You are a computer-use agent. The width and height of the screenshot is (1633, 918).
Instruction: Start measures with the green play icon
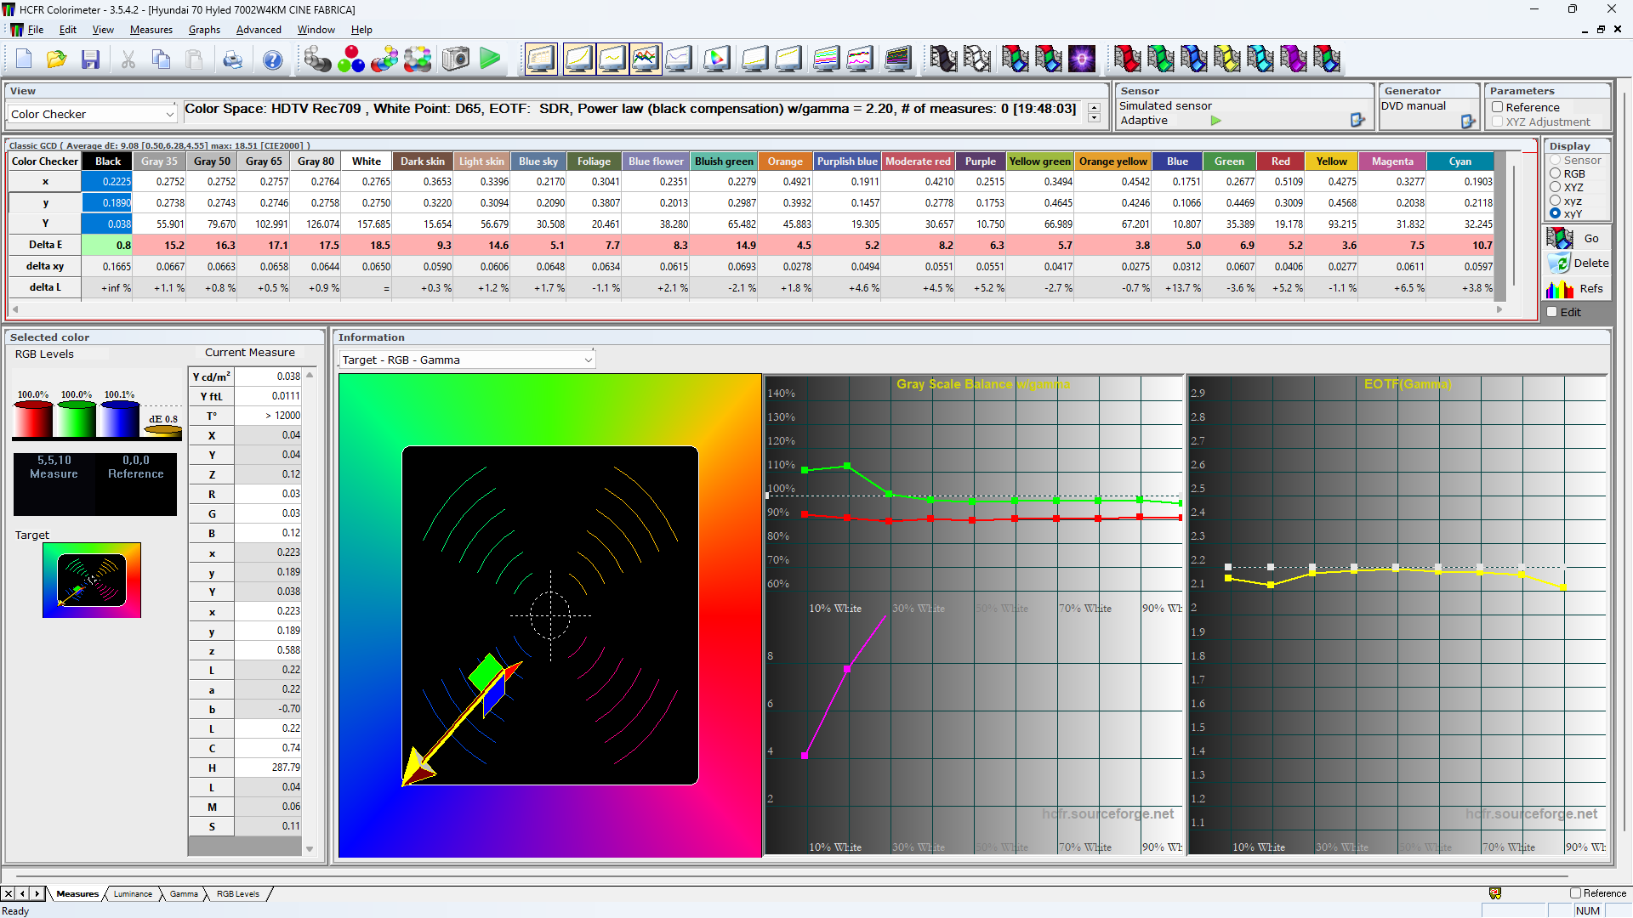pos(490,59)
